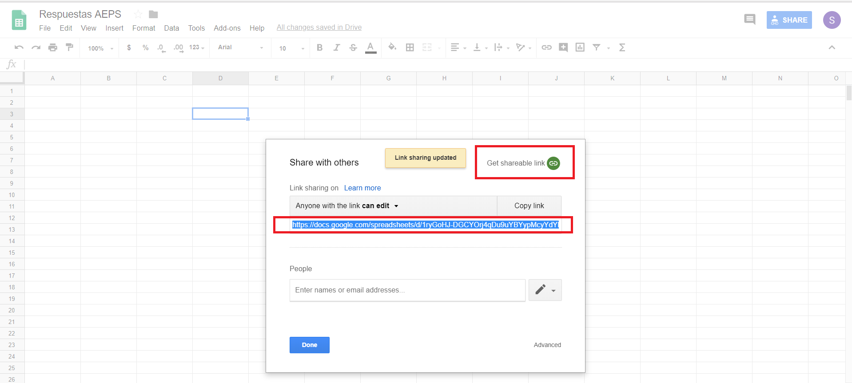Open the account avatar S
Viewport: 852px width, 383px height.
coord(832,20)
